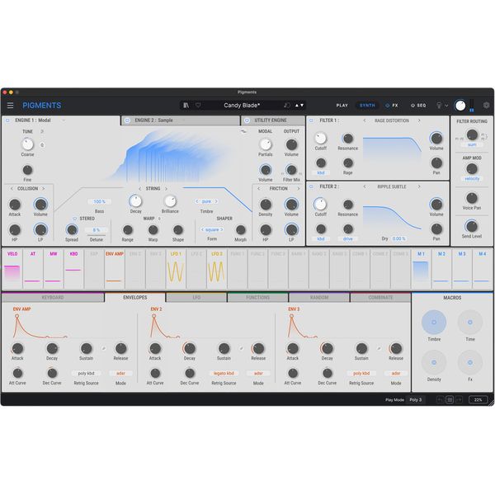Click the 22% CPU meter readout
The image size is (495, 495).
pos(478,399)
